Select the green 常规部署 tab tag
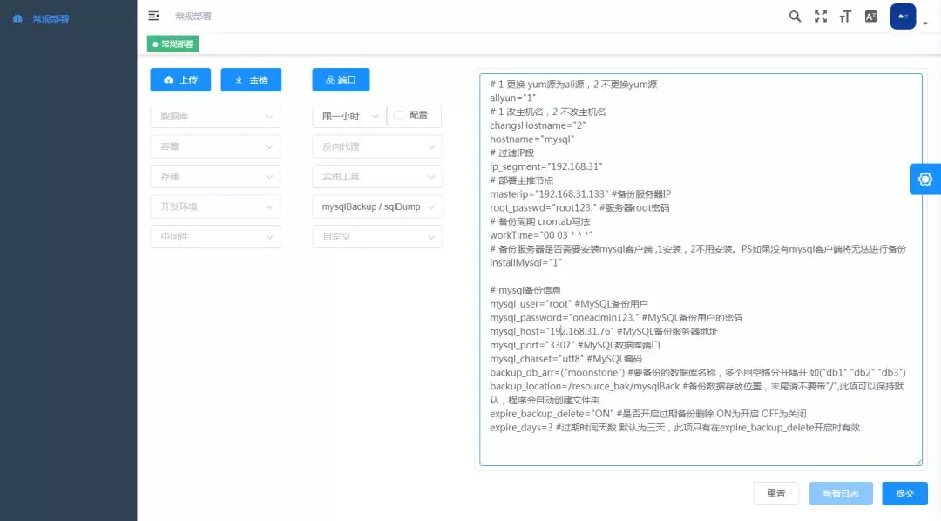The image size is (941, 521). (x=173, y=44)
